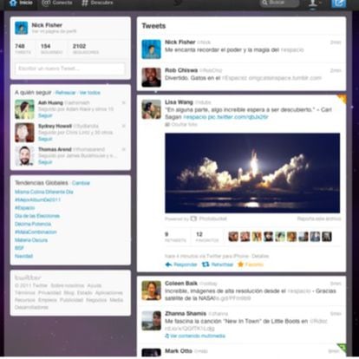Go to Inicio home tab
This screenshot has width=359, height=359.
[21, 3]
